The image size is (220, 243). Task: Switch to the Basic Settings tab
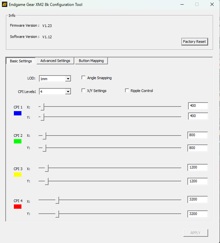click(21, 61)
